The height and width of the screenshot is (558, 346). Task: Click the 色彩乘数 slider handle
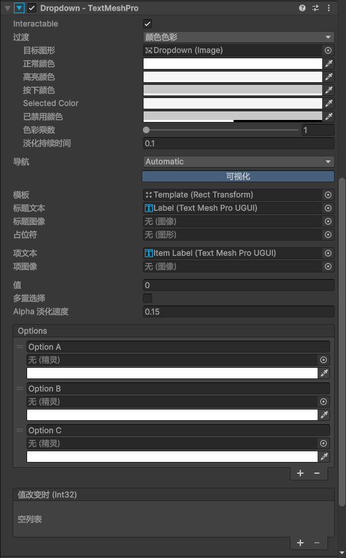pos(146,131)
